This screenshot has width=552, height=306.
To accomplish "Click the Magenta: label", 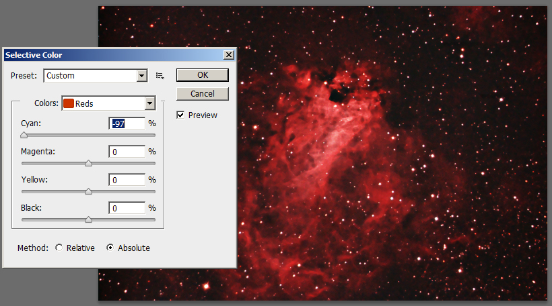I will point(38,152).
